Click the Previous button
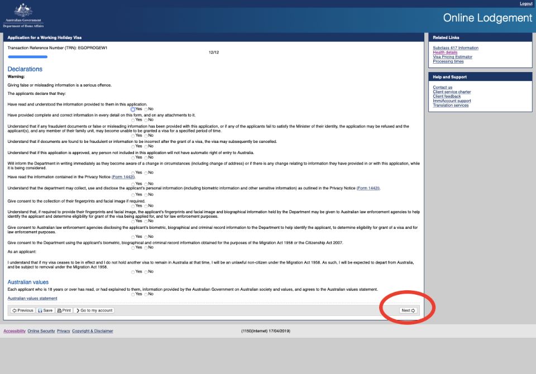Image resolution: width=536 pixels, height=374 pixels. (22, 310)
